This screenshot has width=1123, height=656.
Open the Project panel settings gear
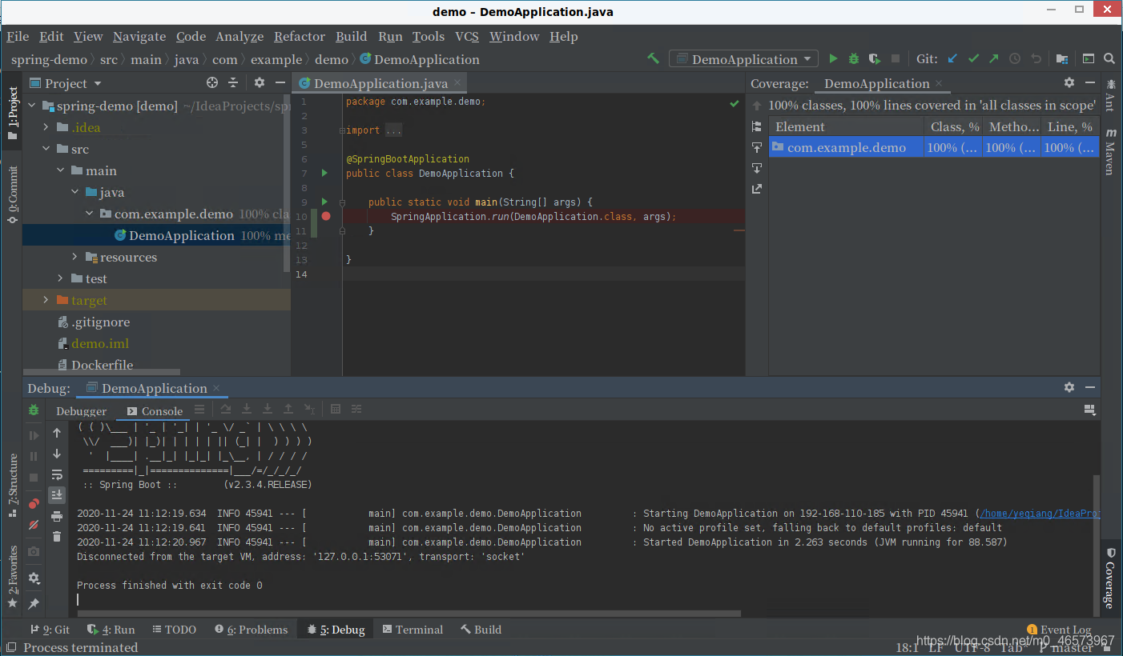(260, 82)
